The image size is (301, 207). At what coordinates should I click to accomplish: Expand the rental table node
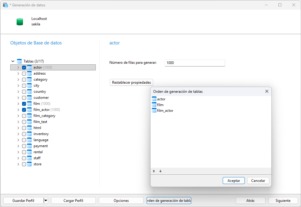pyautogui.click(x=18, y=152)
